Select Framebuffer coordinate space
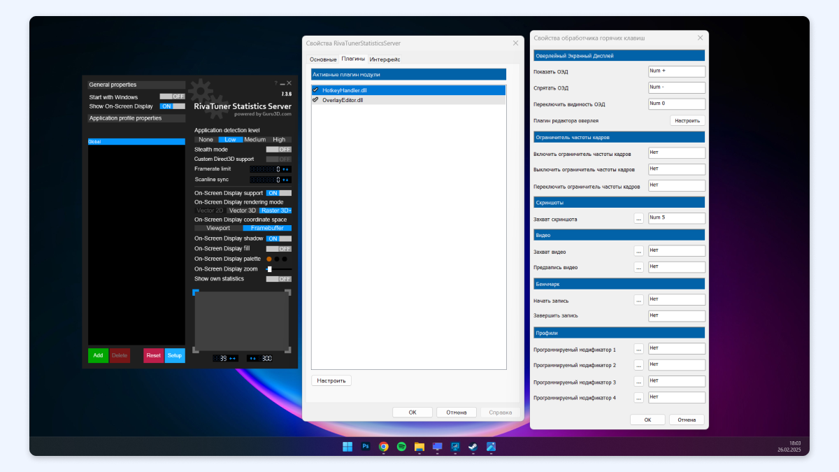 tap(267, 228)
